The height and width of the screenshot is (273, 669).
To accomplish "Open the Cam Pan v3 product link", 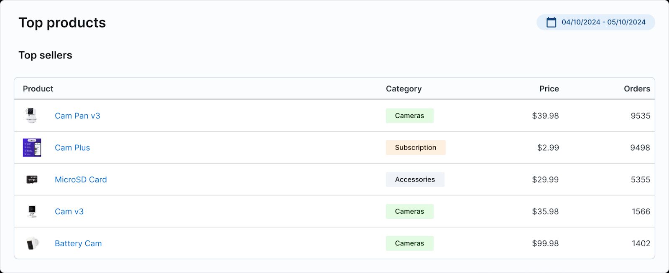I will pos(77,116).
